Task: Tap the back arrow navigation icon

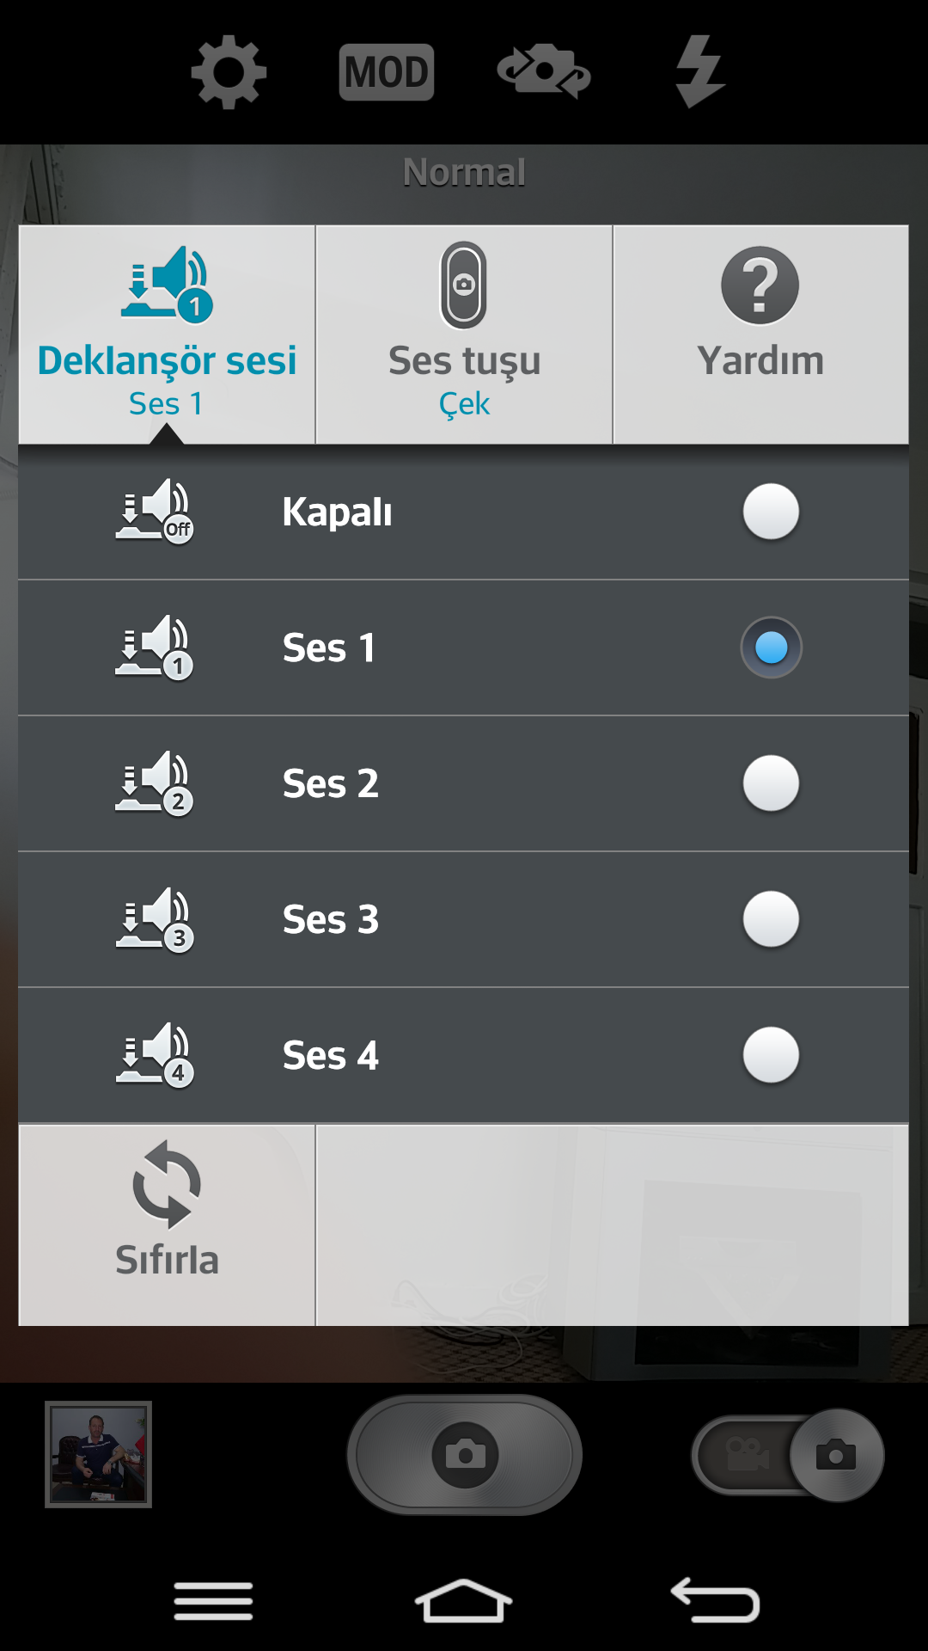Action: [715, 1600]
